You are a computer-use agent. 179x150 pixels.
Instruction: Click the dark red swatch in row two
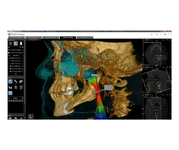click(11, 61)
